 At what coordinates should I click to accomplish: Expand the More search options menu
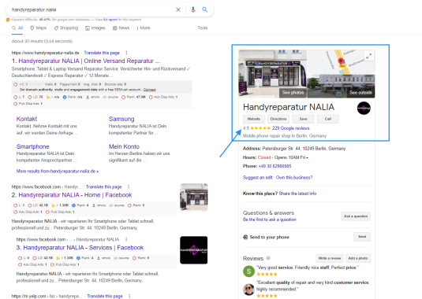coord(144,28)
